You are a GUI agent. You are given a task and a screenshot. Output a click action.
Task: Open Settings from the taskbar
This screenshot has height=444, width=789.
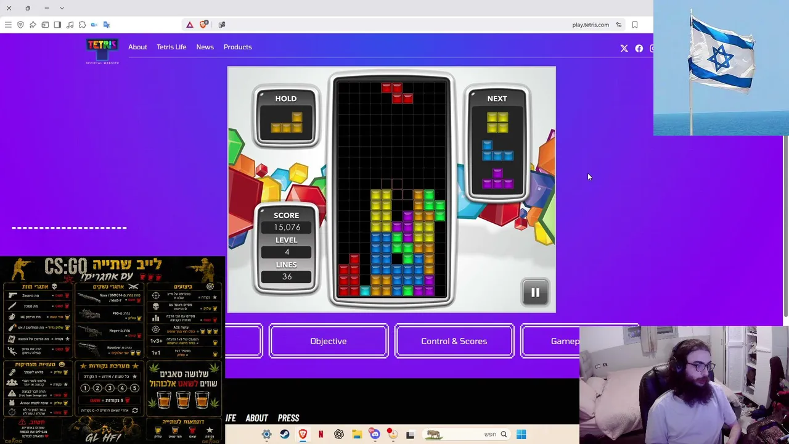point(267,434)
